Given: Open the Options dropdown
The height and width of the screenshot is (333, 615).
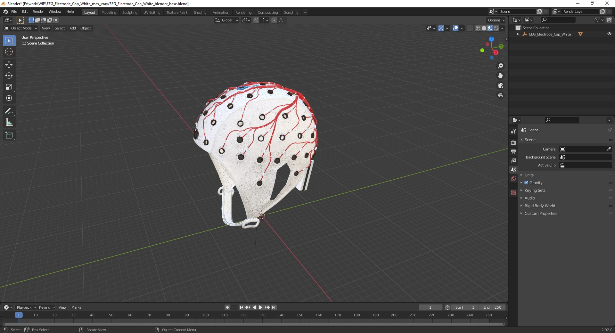Looking at the screenshot, I should click(496, 20).
